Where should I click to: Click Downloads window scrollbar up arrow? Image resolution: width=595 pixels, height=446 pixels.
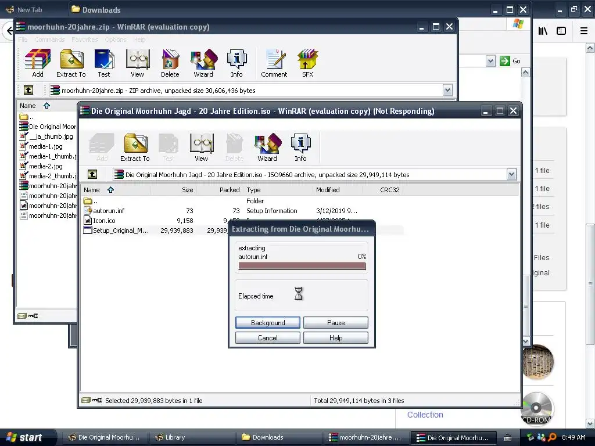point(525,73)
